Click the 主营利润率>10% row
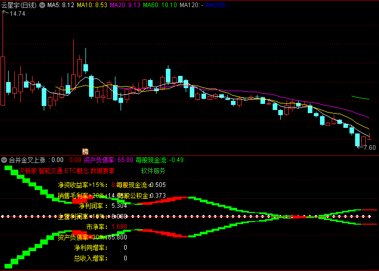 click(x=92, y=216)
